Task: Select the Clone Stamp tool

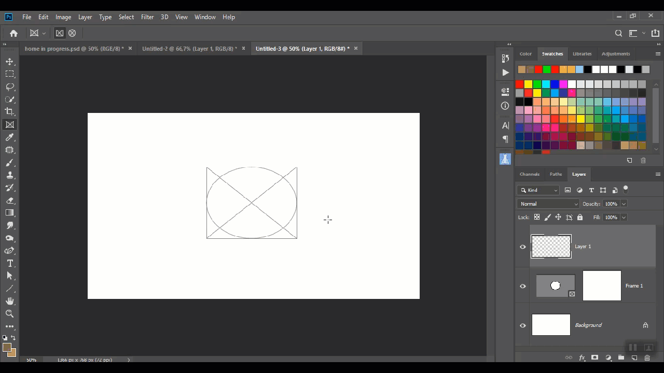Action: click(x=10, y=175)
